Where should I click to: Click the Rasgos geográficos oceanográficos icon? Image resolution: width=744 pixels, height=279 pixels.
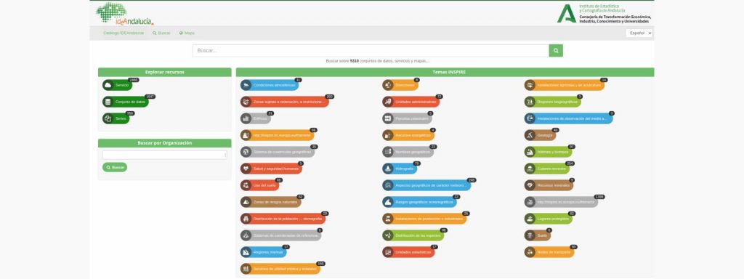tap(388, 202)
